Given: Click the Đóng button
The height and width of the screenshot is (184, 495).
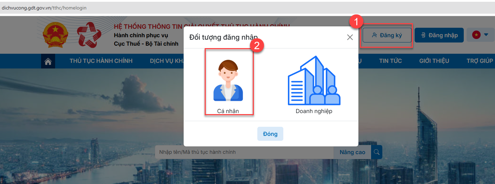Looking at the screenshot, I should pos(270,134).
